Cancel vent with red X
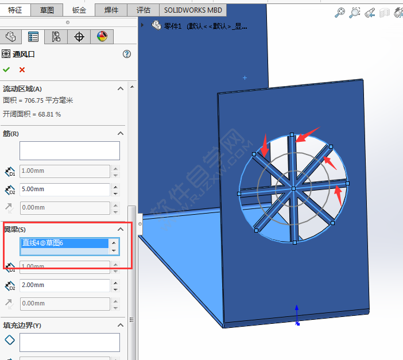Image resolution: width=403 pixels, height=360 pixels. [x=22, y=69]
